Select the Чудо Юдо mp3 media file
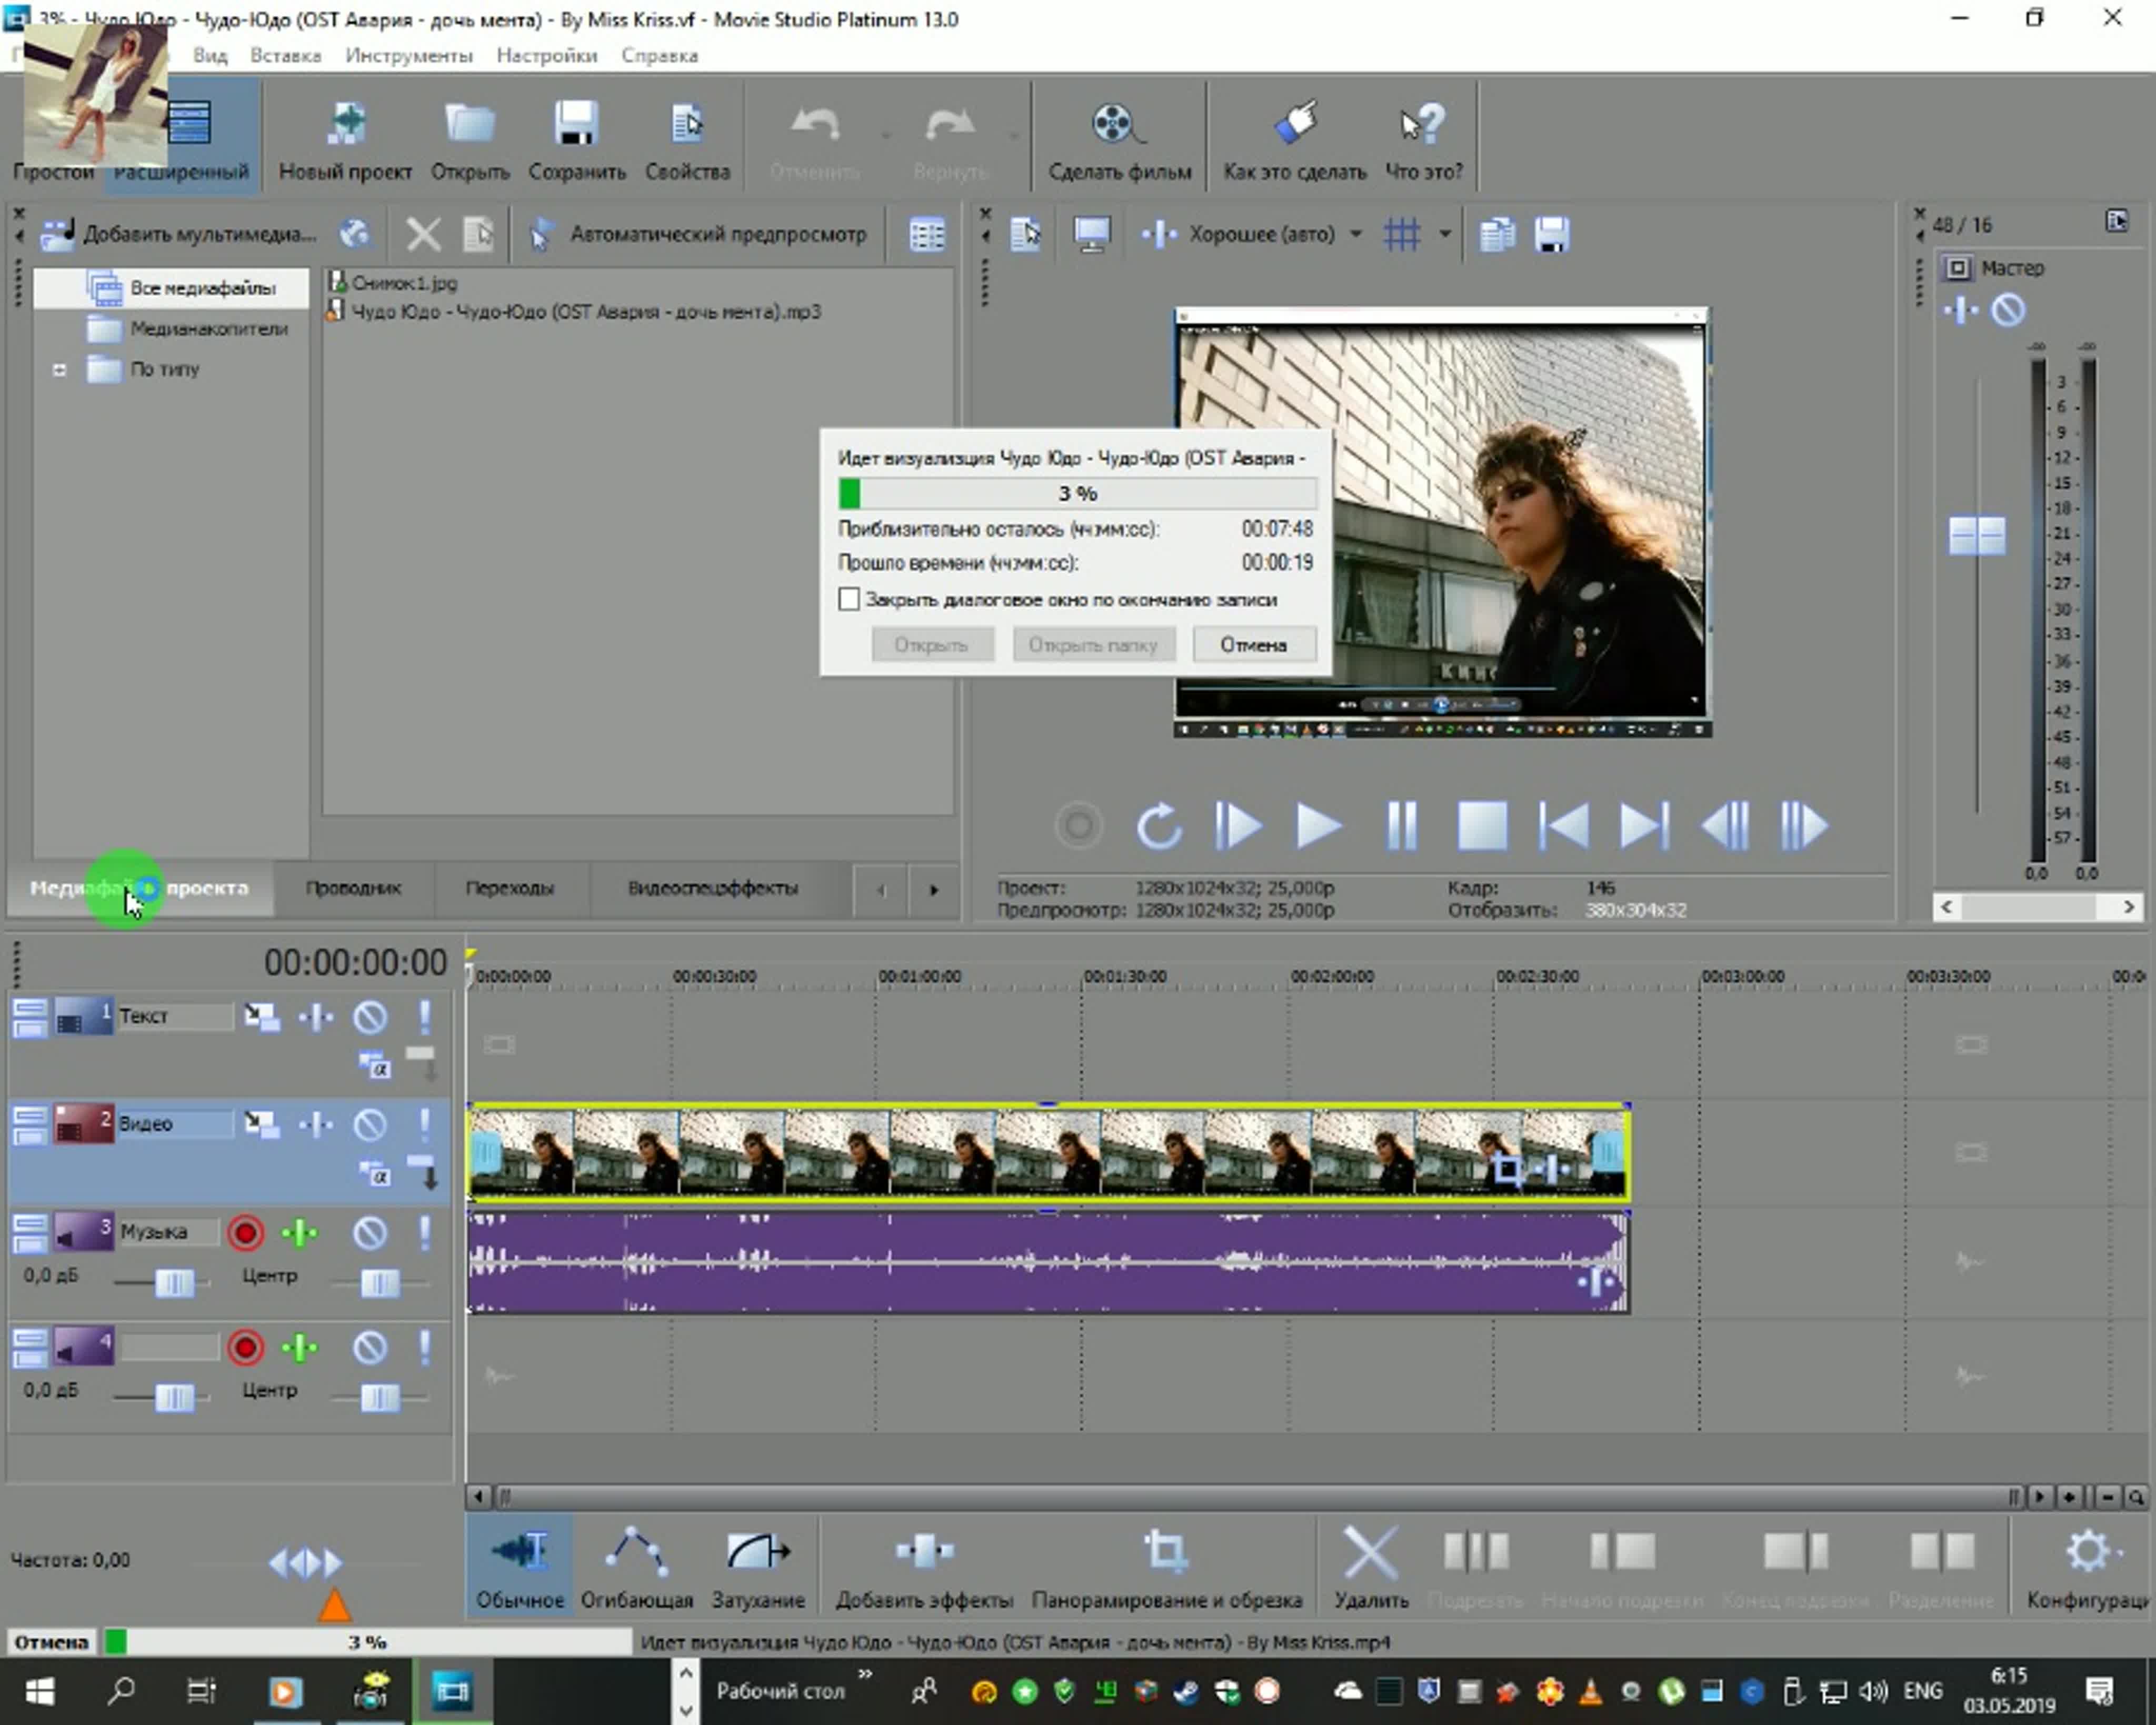This screenshot has height=1725, width=2156. click(575, 312)
